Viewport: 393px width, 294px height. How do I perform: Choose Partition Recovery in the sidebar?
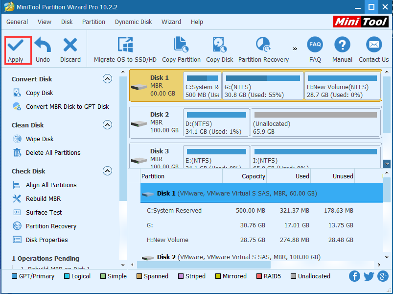pos(45,226)
